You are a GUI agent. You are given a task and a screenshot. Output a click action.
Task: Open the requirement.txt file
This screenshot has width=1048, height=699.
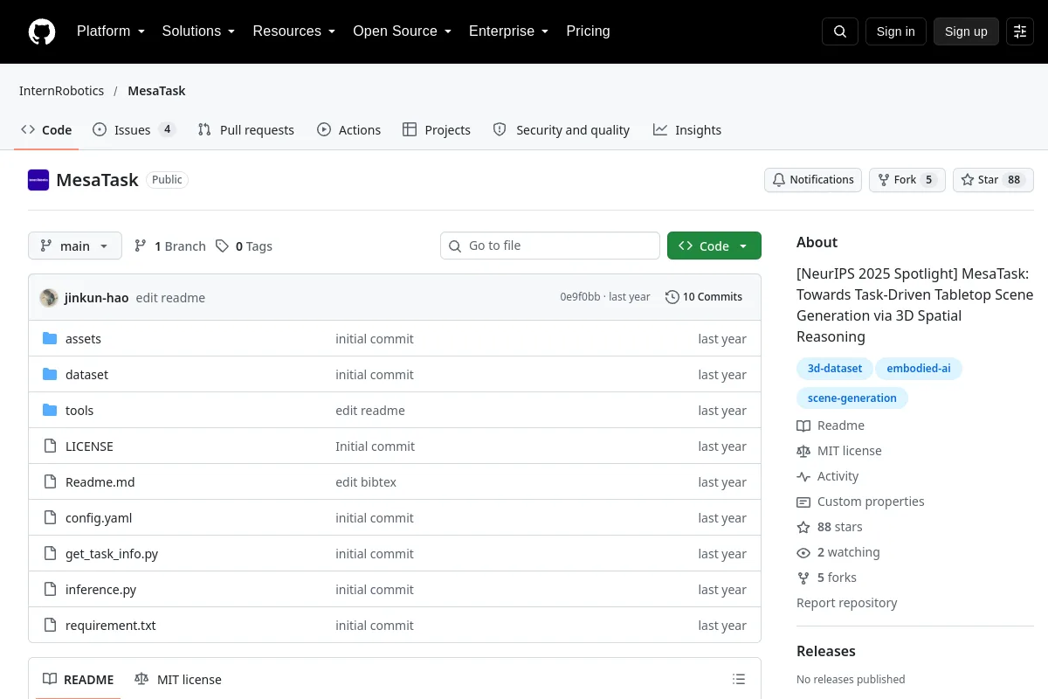coord(111,626)
